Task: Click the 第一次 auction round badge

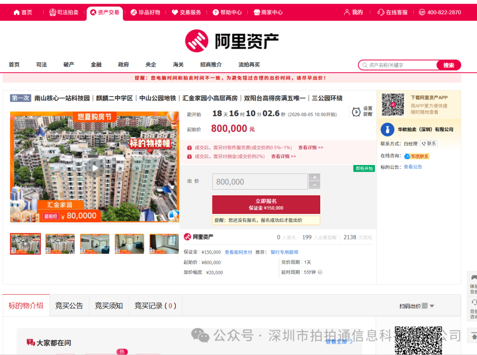Action: pos(20,98)
